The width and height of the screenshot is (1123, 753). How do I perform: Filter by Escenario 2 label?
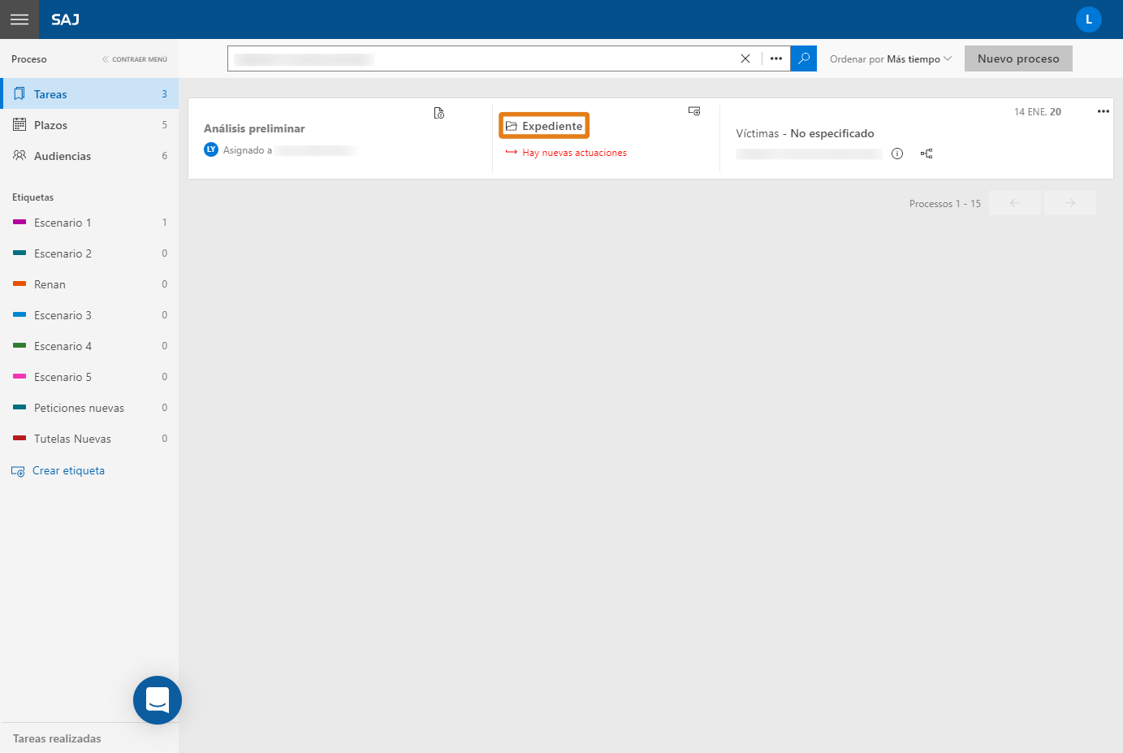point(89,253)
